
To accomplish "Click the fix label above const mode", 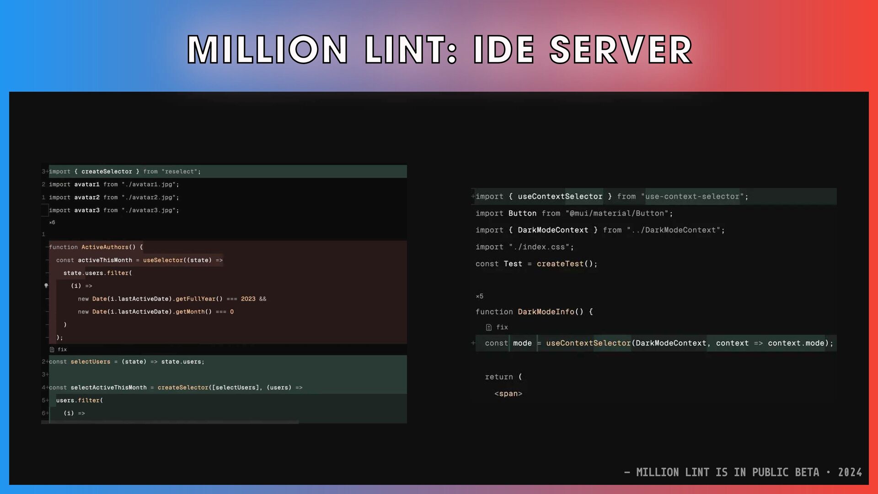I will click(x=502, y=328).
